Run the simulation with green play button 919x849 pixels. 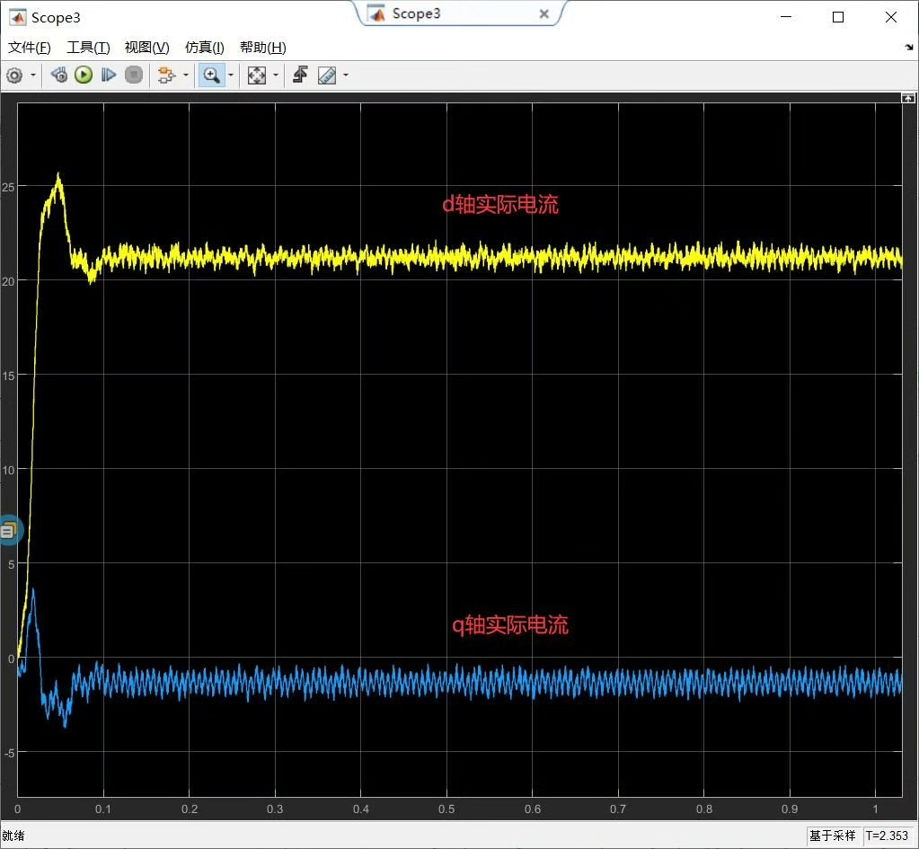click(84, 75)
